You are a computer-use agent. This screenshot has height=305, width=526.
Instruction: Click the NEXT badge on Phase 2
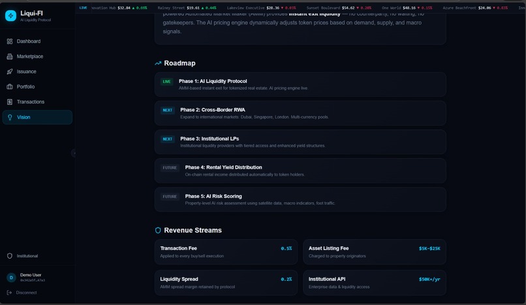tap(168, 110)
